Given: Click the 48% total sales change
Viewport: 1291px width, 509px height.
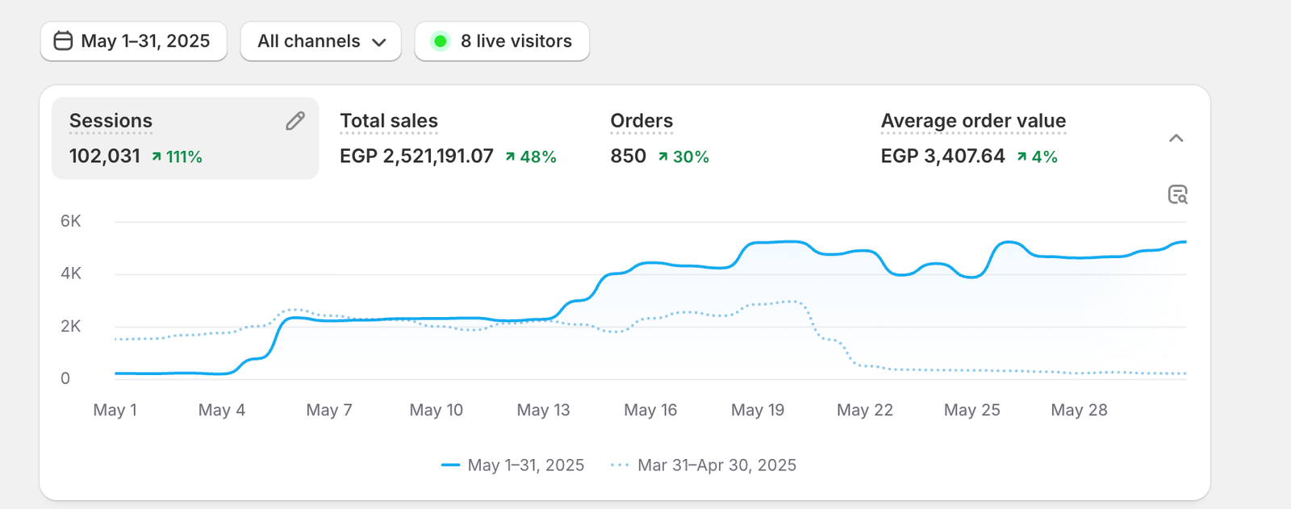Looking at the screenshot, I should [x=531, y=157].
